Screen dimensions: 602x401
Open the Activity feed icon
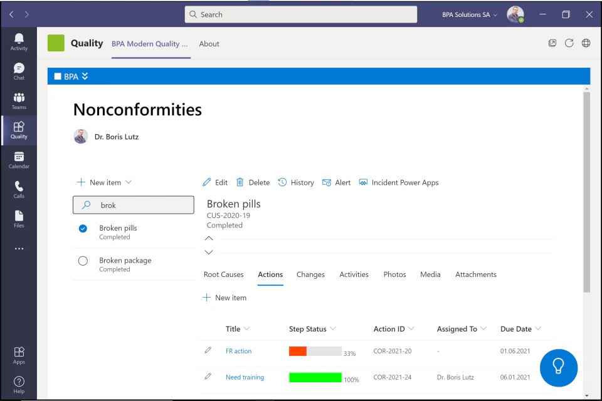tap(18, 39)
